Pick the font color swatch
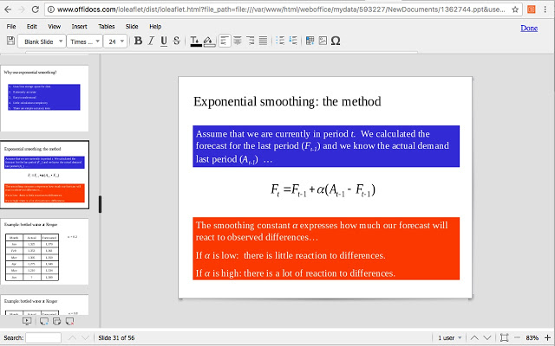Image resolution: width=555 pixels, height=346 pixels. tap(195, 41)
